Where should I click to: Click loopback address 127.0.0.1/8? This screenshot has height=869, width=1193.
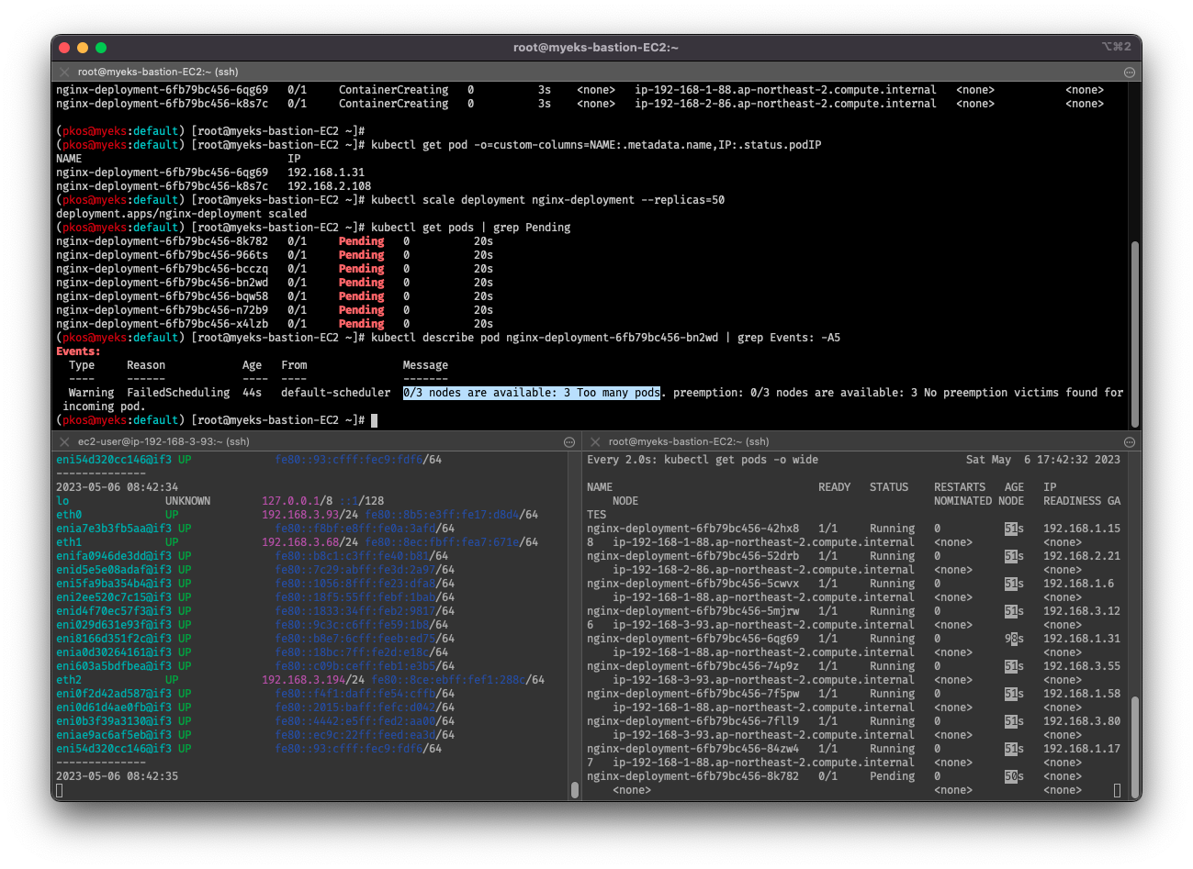(298, 501)
